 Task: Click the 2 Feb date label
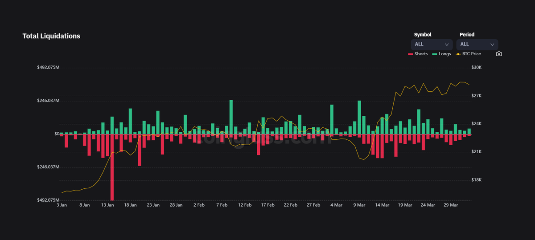199,205
